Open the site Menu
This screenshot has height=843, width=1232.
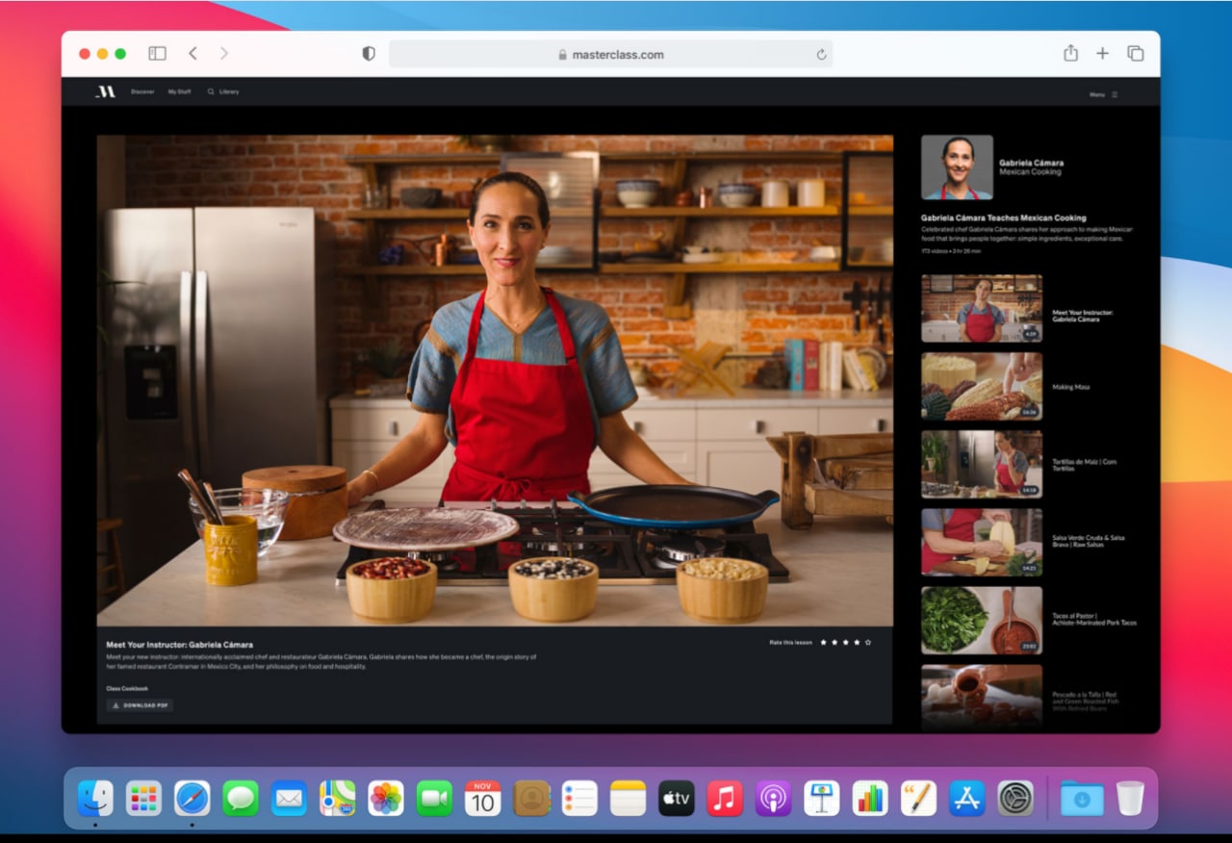pos(1103,94)
